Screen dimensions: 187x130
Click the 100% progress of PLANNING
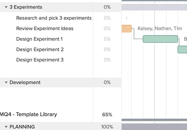tap(107, 127)
